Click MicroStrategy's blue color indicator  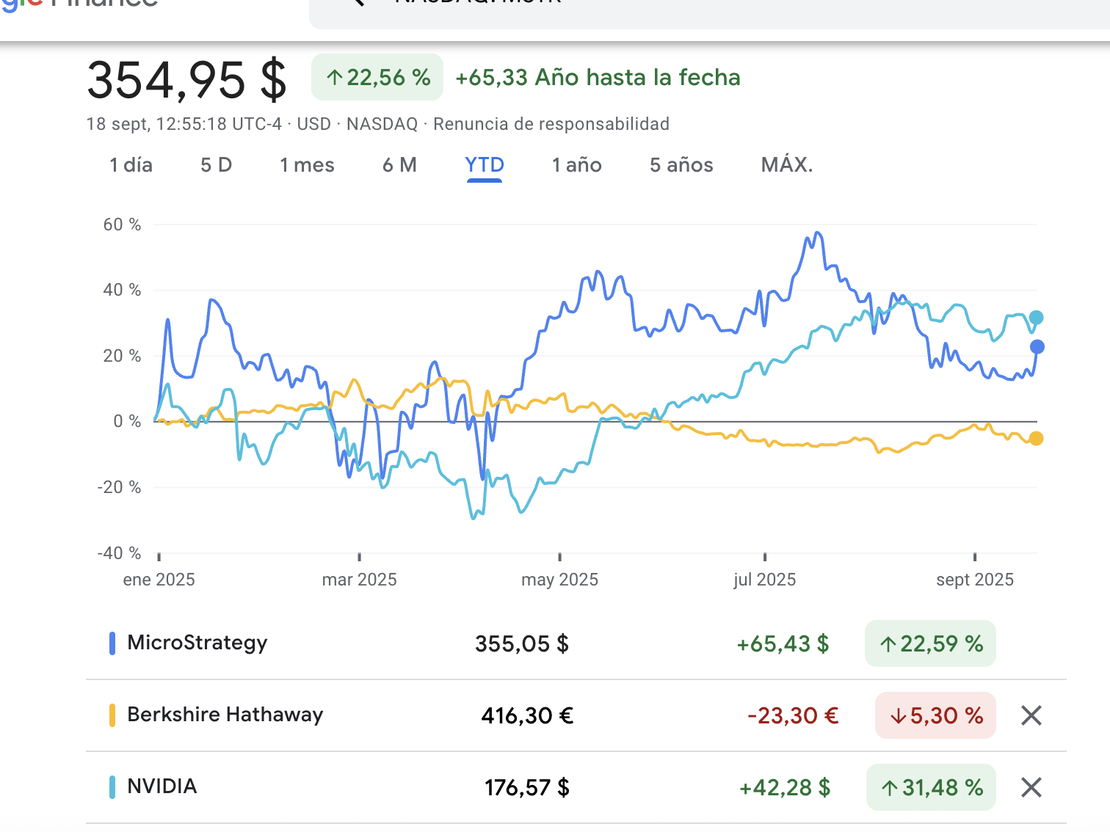tap(112, 643)
